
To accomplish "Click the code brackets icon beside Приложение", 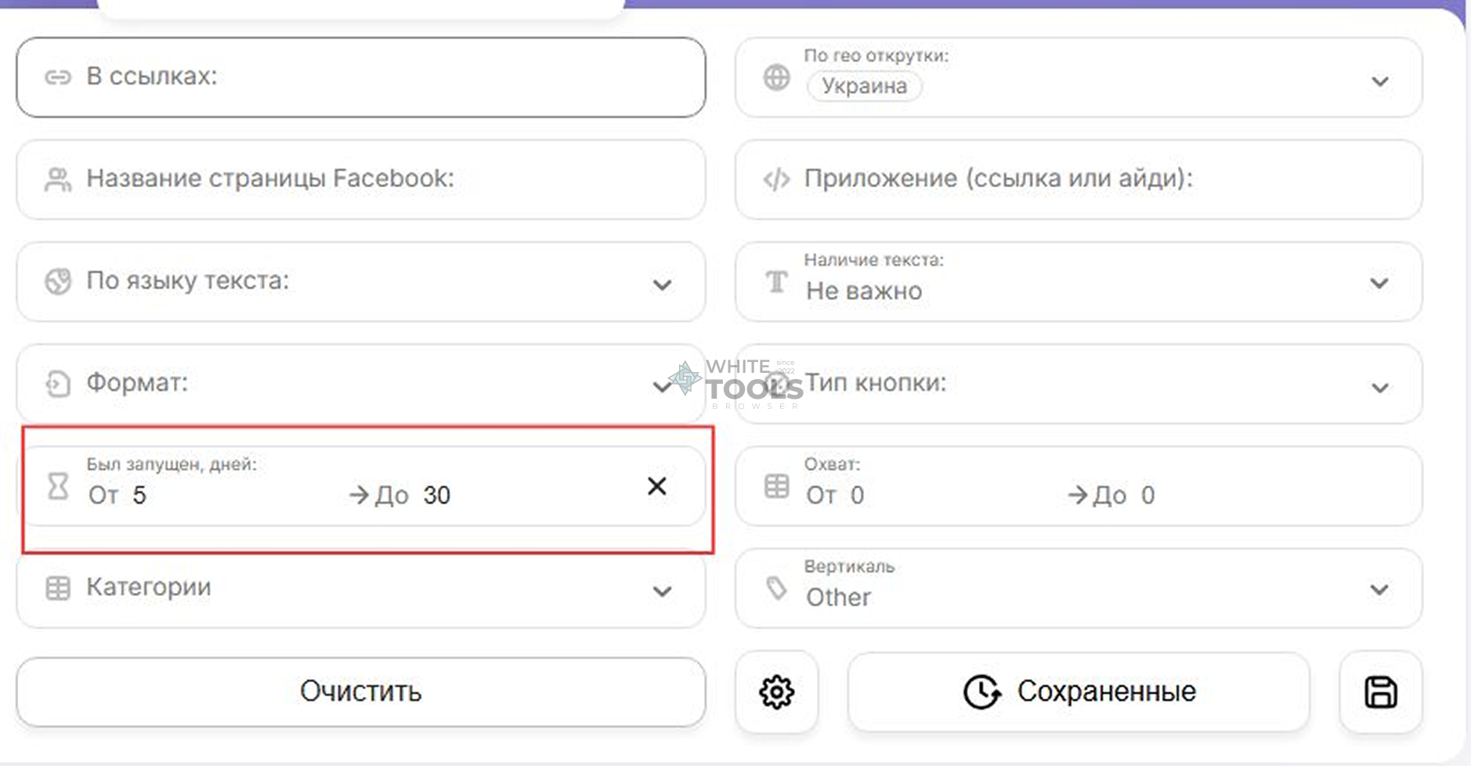I will coord(776,179).
